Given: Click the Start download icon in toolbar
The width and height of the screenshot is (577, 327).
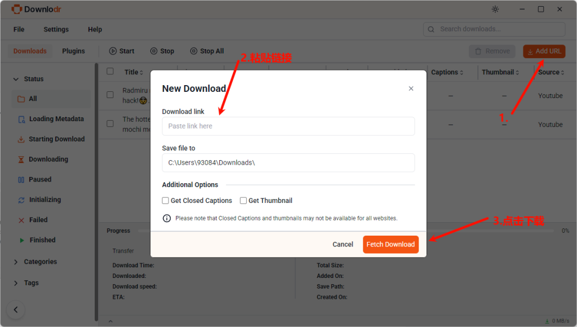Looking at the screenshot, I should [113, 51].
